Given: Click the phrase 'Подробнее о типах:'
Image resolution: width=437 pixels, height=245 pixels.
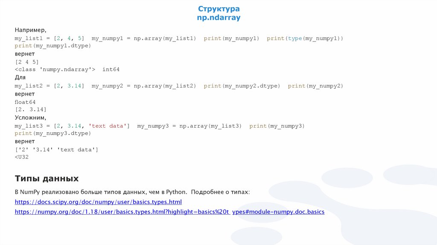Looking at the screenshot, I should [221, 192].
